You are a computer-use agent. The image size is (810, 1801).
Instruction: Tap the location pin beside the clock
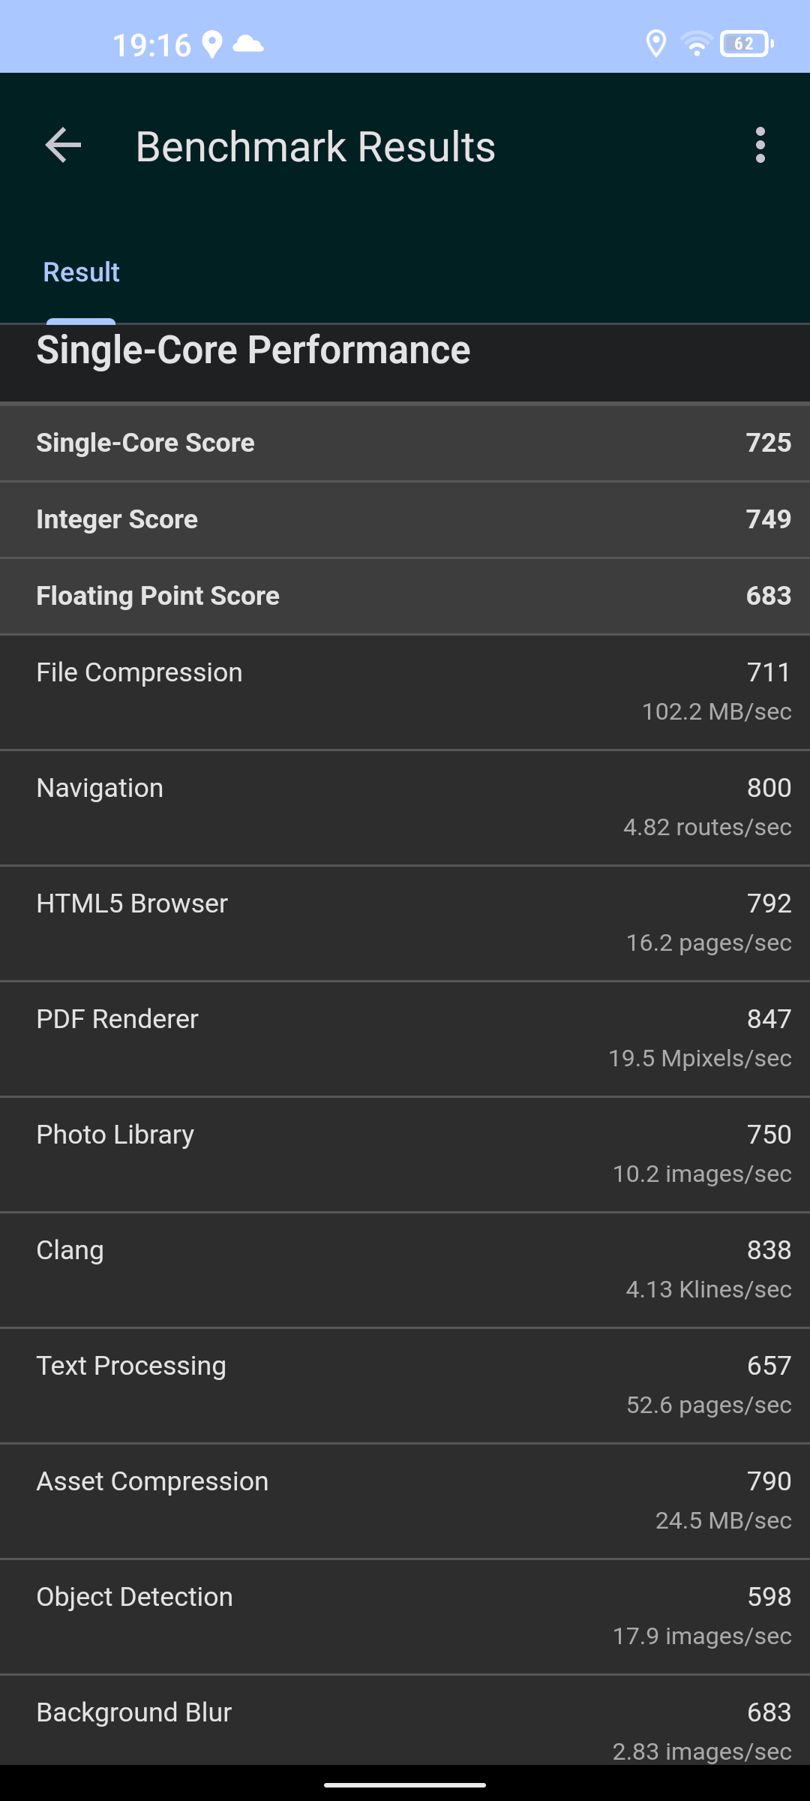(x=212, y=45)
